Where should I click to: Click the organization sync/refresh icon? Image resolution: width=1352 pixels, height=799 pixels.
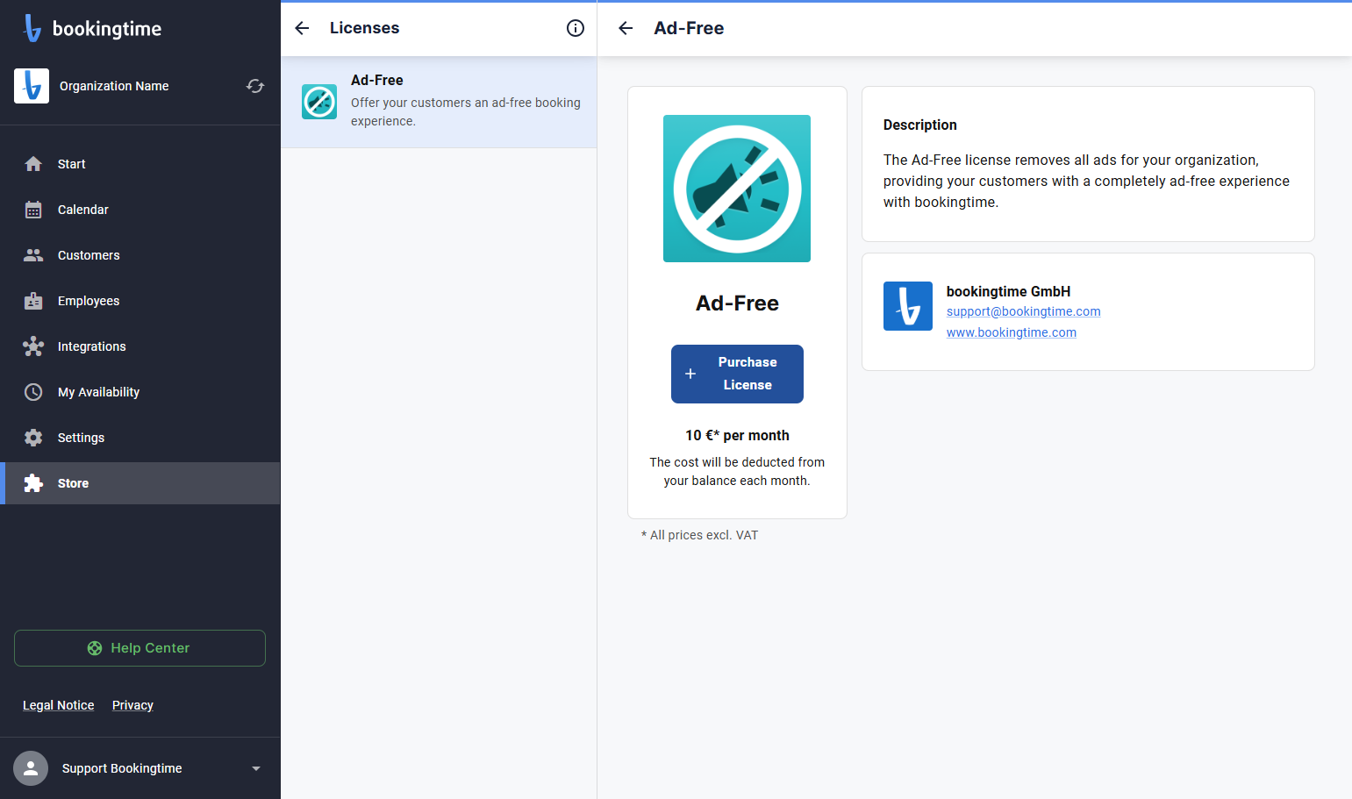pos(255,86)
